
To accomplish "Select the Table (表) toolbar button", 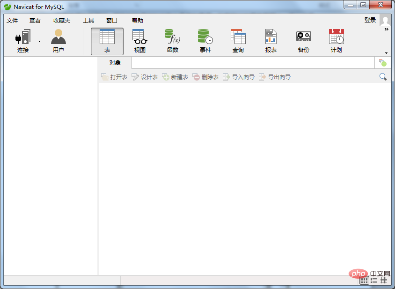I will click(x=107, y=41).
